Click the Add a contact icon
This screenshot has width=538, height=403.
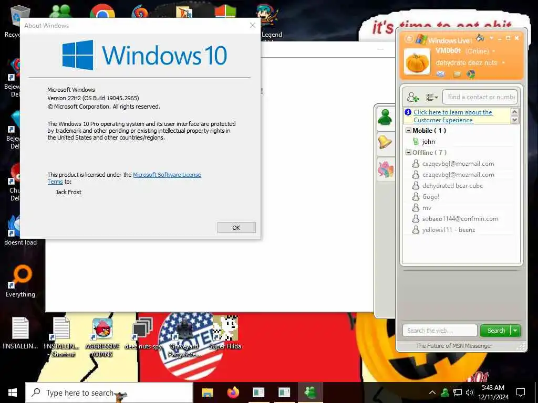point(412,97)
